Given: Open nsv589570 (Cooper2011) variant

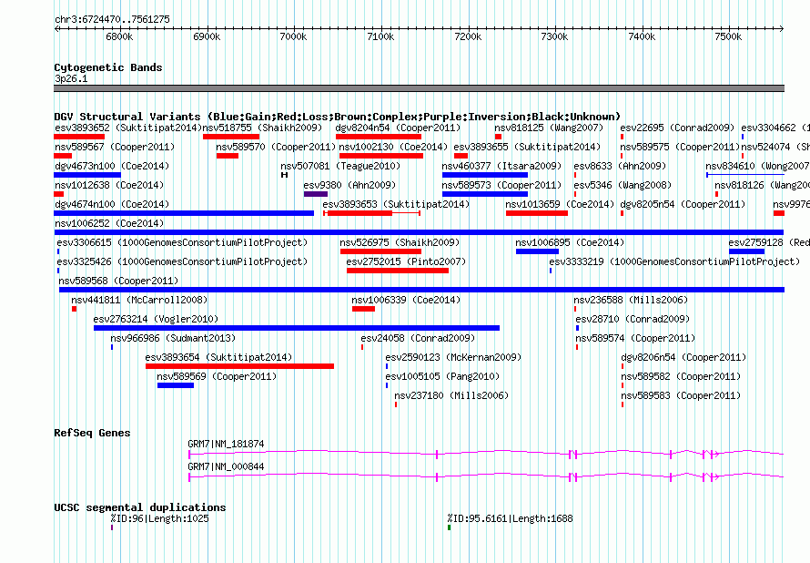Looking at the screenshot, I should [276, 147].
